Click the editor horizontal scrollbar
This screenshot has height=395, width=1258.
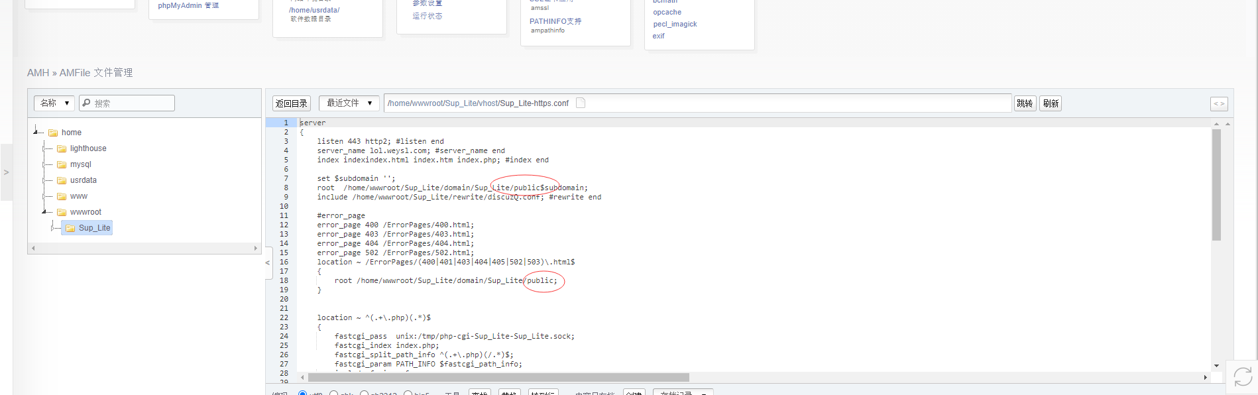[498, 377]
